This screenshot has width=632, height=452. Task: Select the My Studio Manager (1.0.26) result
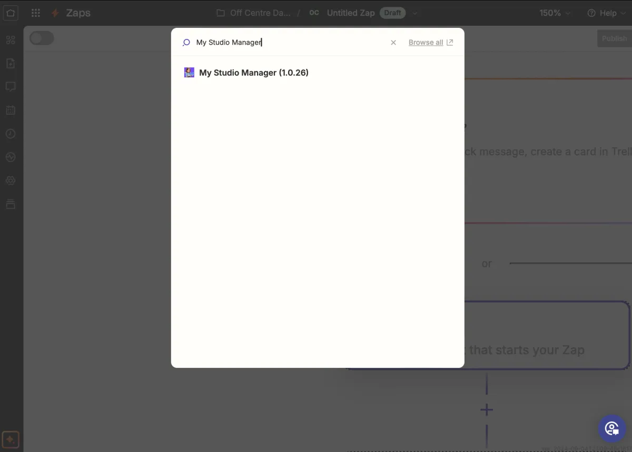[317, 73]
